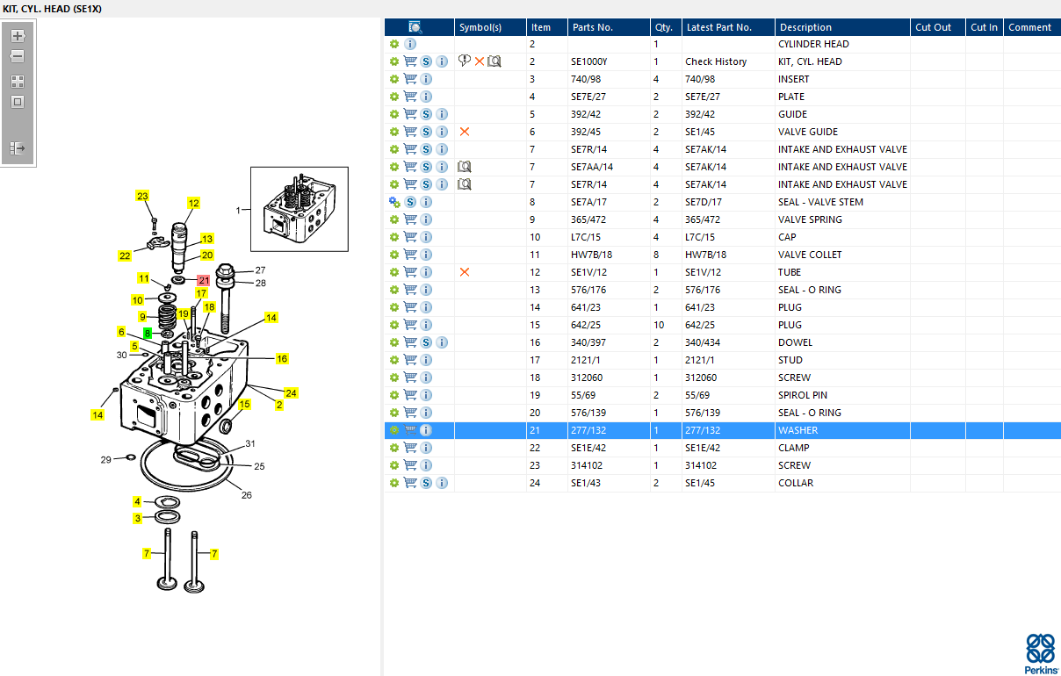The width and height of the screenshot is (1061, 676).
Task: Click the Comment column header
Action: pos(1032,27)
